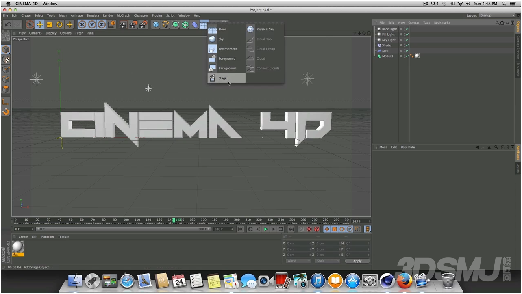Select the Texture mode checkered cube
The height and width of the screenshot is (294, 522).
tap(6, 59)
